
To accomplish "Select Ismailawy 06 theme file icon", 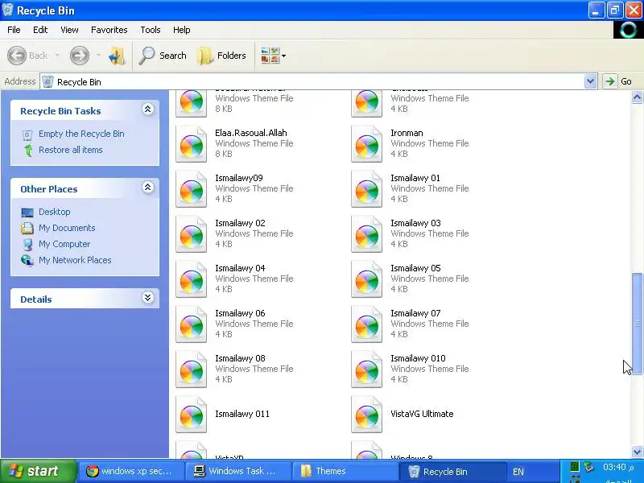I will 192,325.
